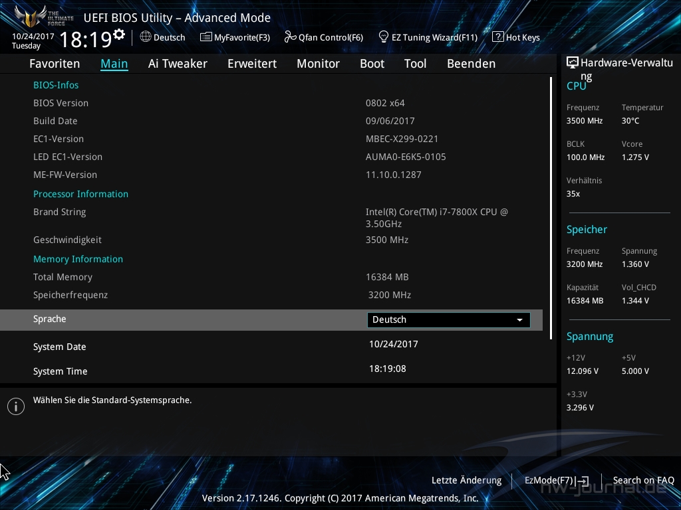Click the Verhältnis value 35x
681x510 pixels.
[573, 194]
